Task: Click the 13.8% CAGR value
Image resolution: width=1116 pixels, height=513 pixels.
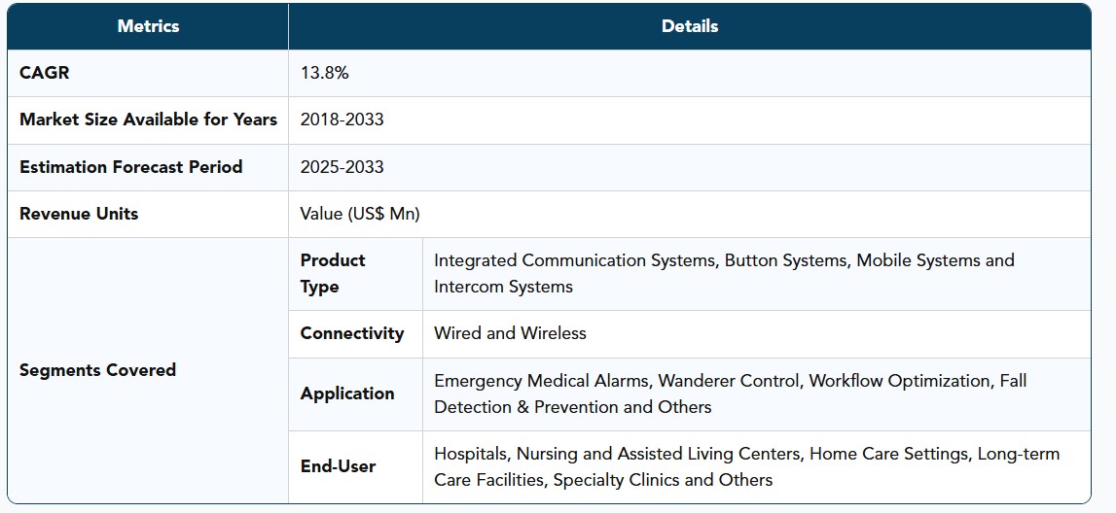Action: [325, 73]
